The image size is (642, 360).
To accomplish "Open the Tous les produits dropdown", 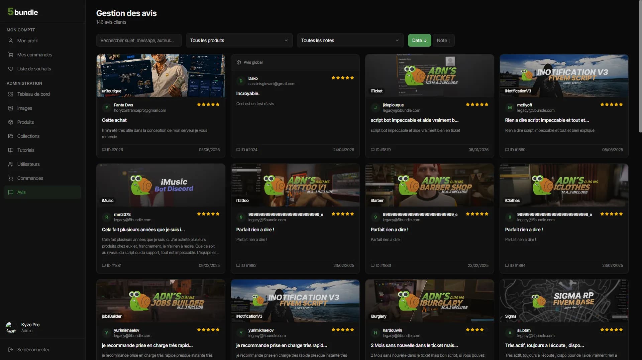I will (x=239, y=40).
